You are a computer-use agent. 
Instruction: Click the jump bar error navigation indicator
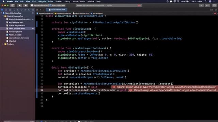click(x=215, y=14)
